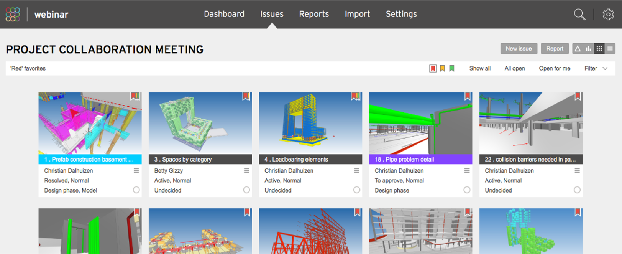Click the New issue button

pos(519,49)
